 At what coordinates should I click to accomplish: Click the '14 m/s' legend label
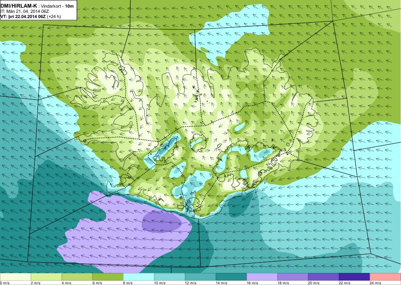click(x=221, y=283)
